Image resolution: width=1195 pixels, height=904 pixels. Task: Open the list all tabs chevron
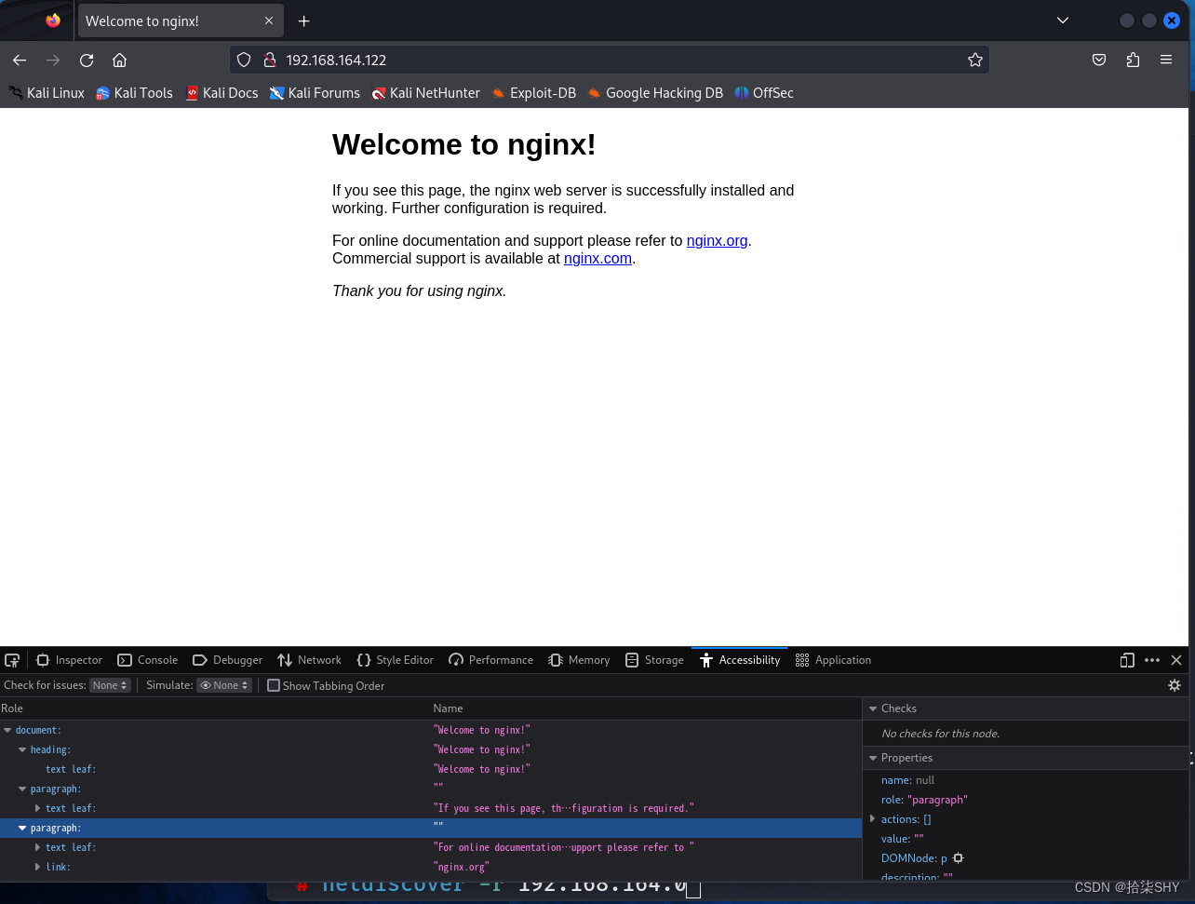1063,20
